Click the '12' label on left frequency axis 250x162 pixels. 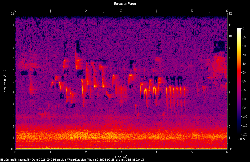pyautogui.click(x=13, y=14)
